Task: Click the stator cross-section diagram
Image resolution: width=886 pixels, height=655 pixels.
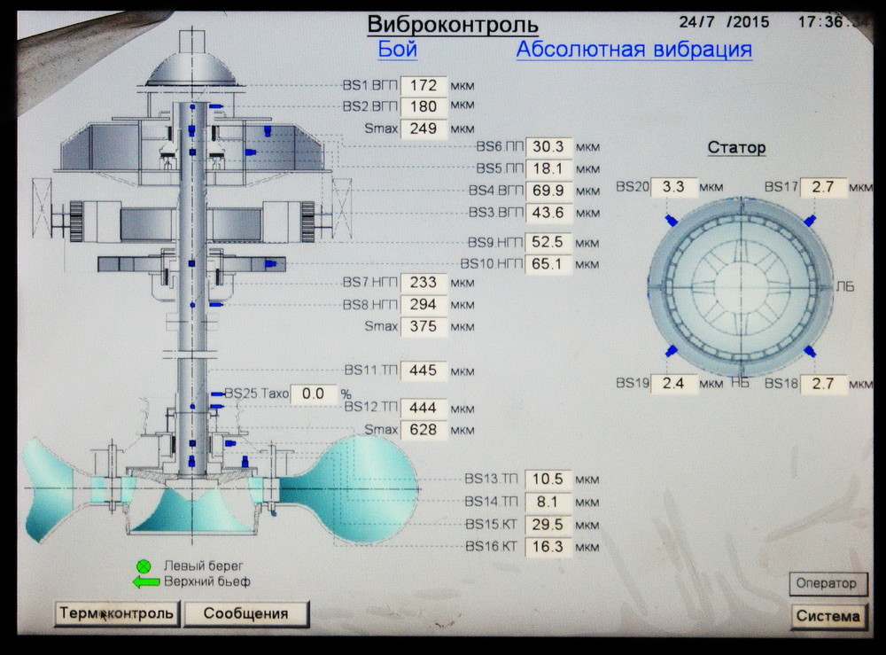Action: coord(740,286)
